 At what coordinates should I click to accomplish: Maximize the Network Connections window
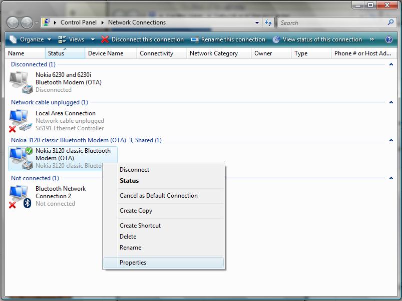(x=370, y=5)
